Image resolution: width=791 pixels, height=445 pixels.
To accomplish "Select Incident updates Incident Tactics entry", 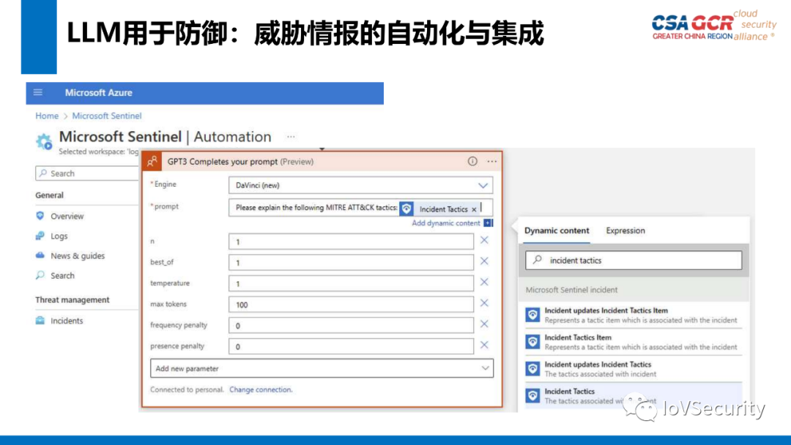I will [x=634, y=369].
